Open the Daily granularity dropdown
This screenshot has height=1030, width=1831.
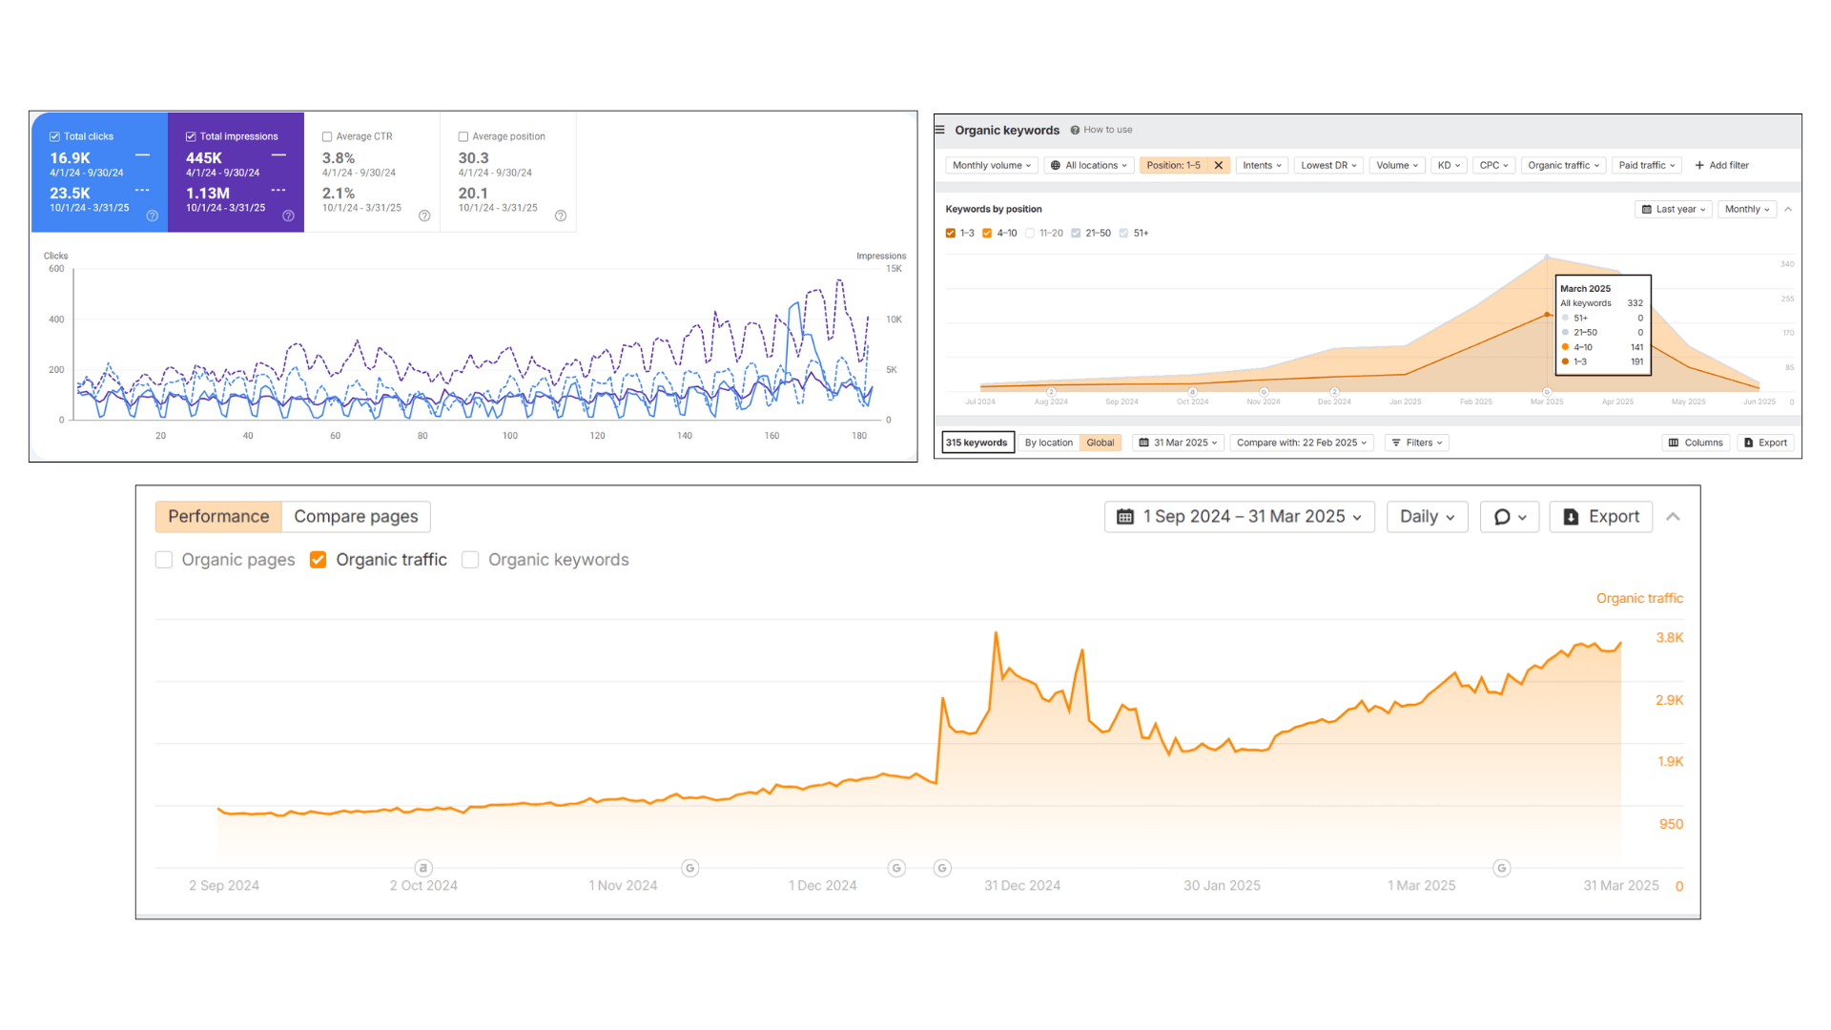pyautogui.click(x=1426, y=516)
